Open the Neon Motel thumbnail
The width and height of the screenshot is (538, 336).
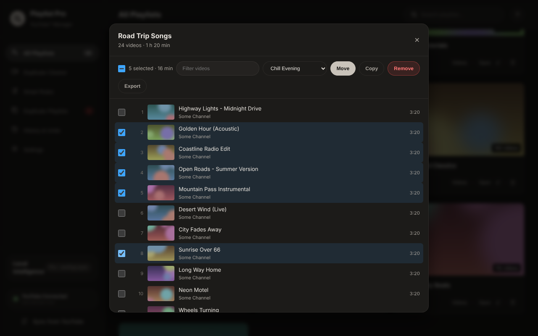tap(161, 294)
